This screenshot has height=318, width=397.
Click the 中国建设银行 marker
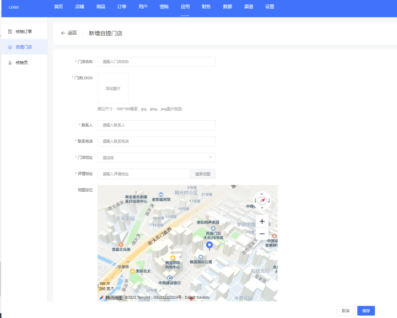170,278
